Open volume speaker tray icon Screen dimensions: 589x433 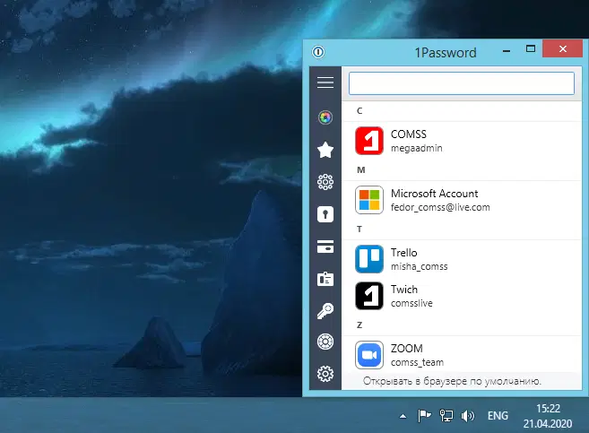(x=468, y=415)
